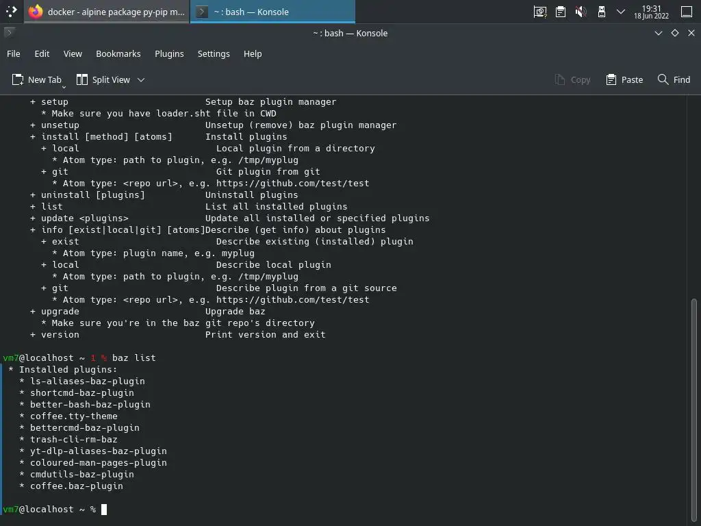Close the Konsole window
This screenshot has height=526, width=701.
[x=691, y=33]
